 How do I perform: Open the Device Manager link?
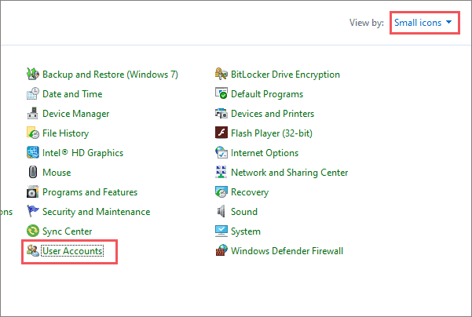76,114
